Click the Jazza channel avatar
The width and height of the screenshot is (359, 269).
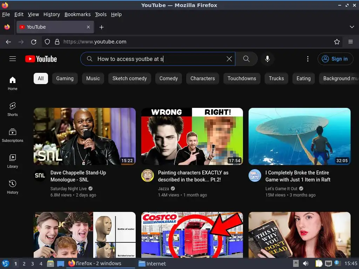pyautogui.click(x=148, y=175)
